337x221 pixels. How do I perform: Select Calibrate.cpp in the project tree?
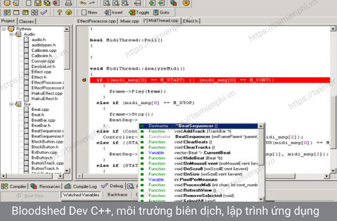click(x=44, y=50)
